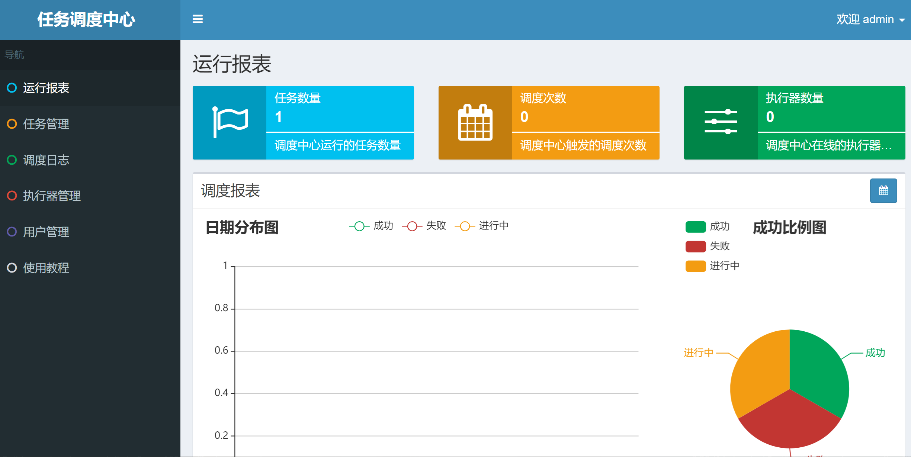Click 调度中心触发的调度次数 description text
This screenshot has height=457, width=911.
pyautogui.click(x=583, y=145)
